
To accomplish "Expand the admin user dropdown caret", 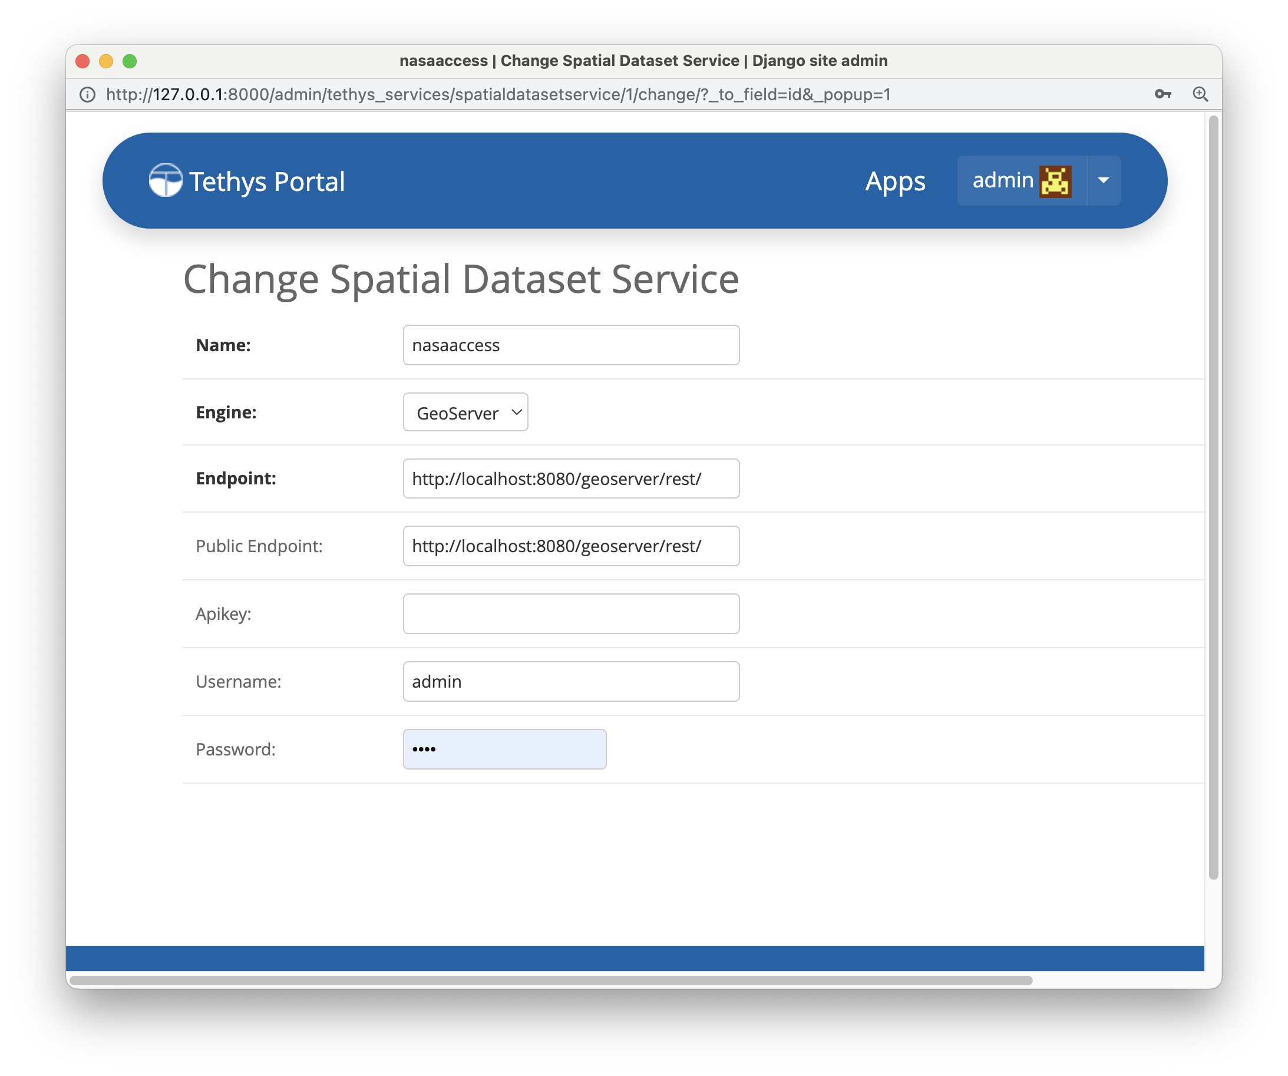I will click(x=1104, y=180).
